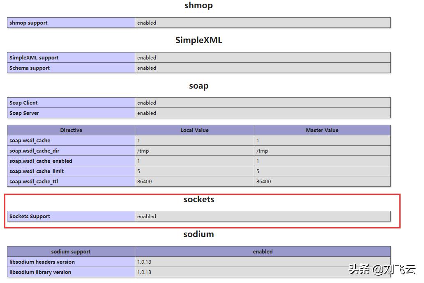This screenshot has width=424, height=283.
Task: Select the "libsodium headers version" label cell
Action: coord(71,262)
